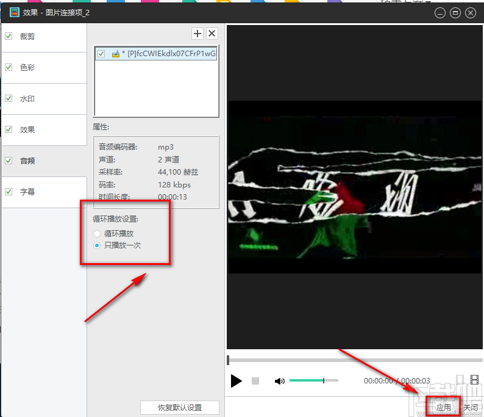The image size is (484, 417).
Task: Click the mp3 encoder value
Action: (x=166, y=147)
